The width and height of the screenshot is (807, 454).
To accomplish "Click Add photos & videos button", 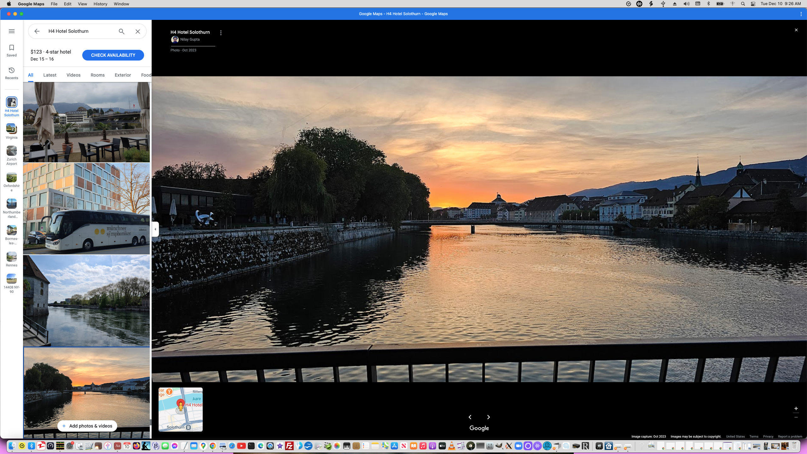I will 87,426.
